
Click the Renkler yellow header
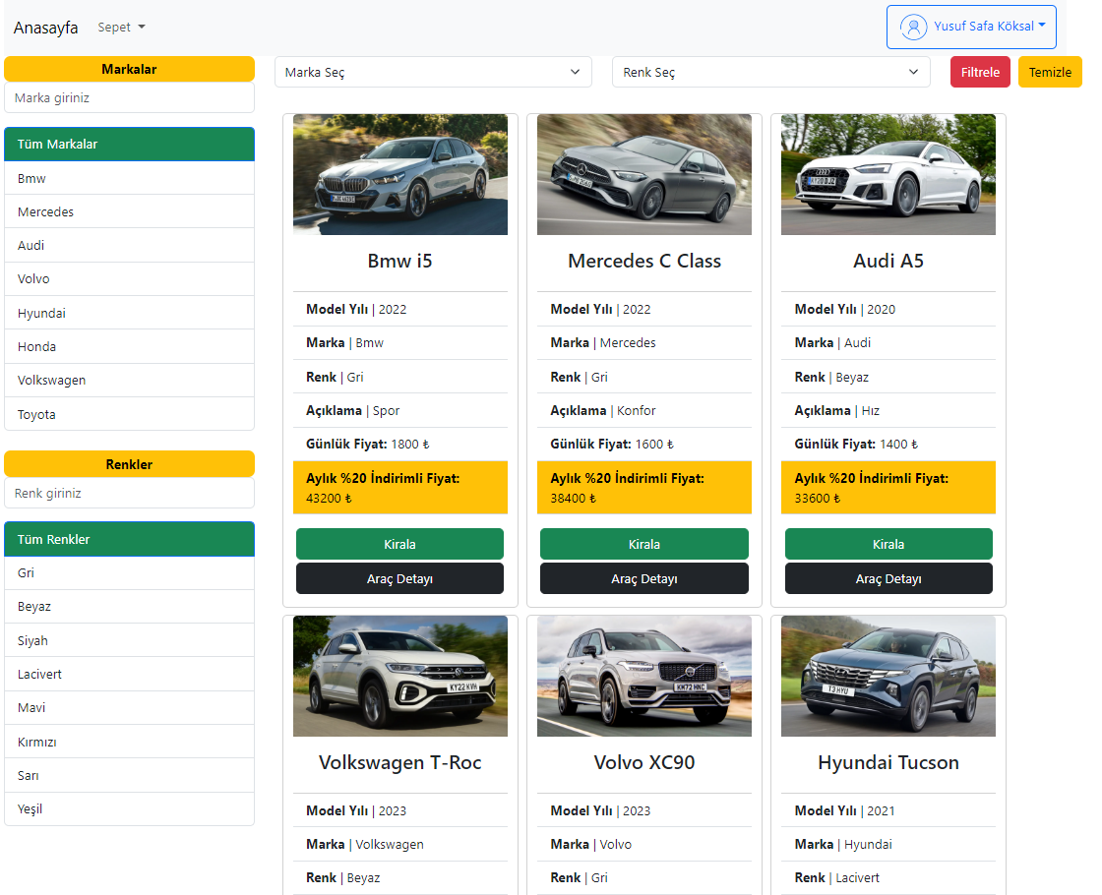point(129,464)
